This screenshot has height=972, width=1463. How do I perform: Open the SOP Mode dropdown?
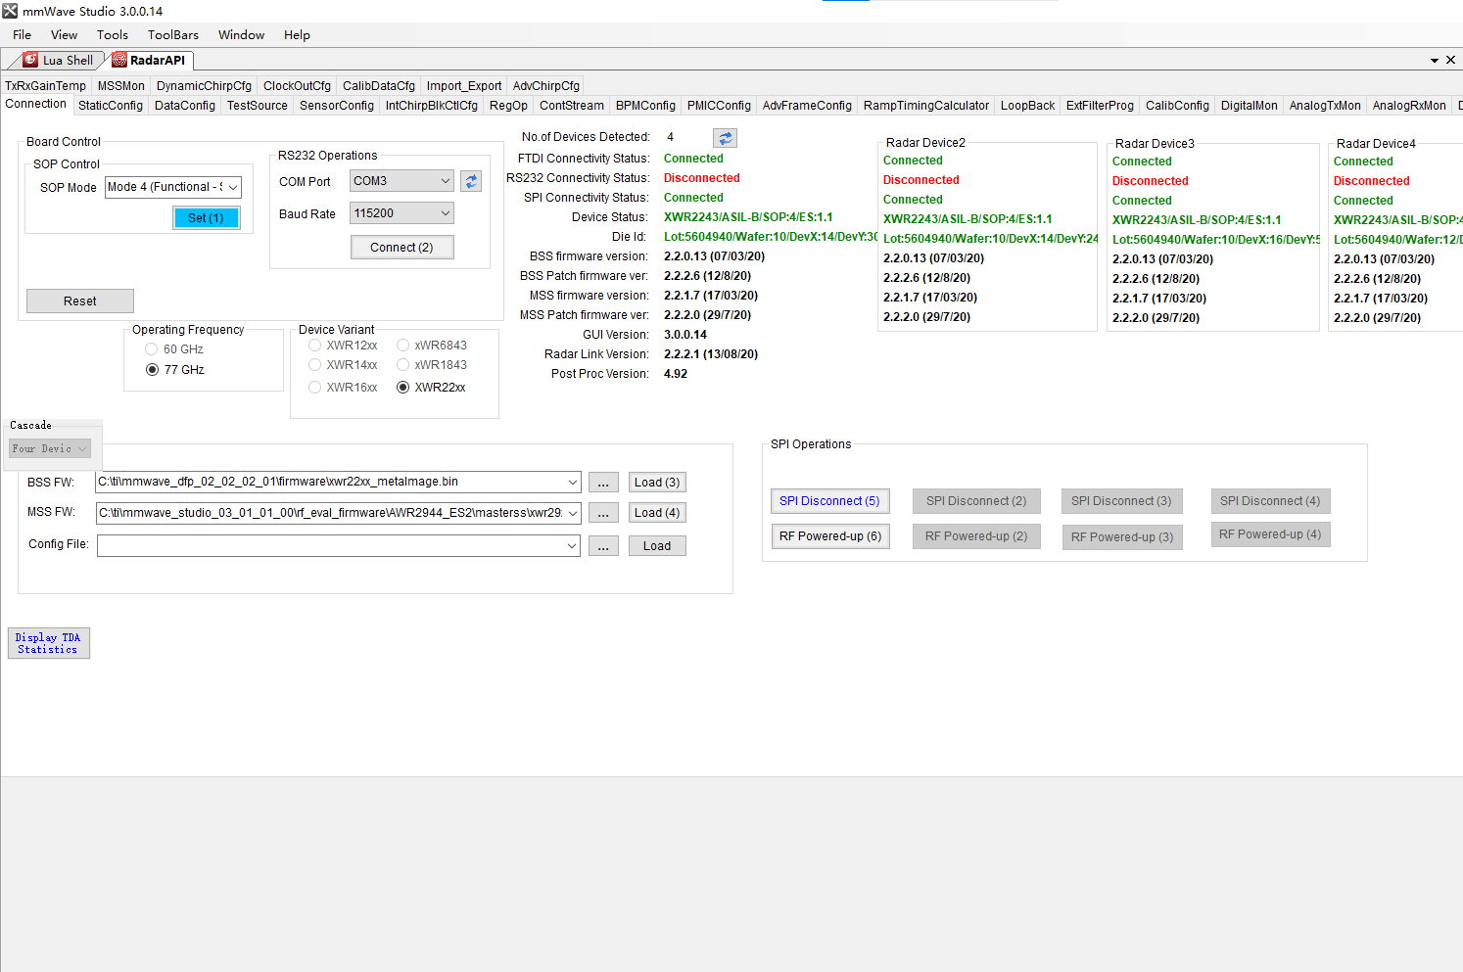tap(233, 187)
